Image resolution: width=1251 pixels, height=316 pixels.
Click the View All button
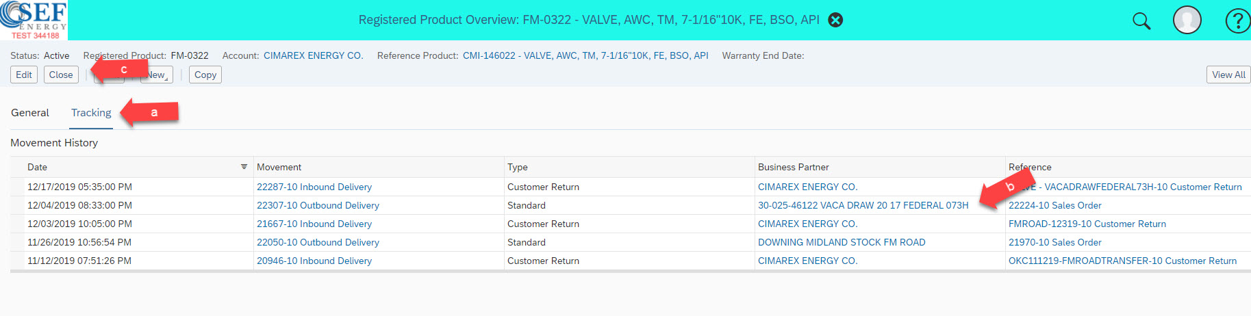click(x=1228, y=75)
